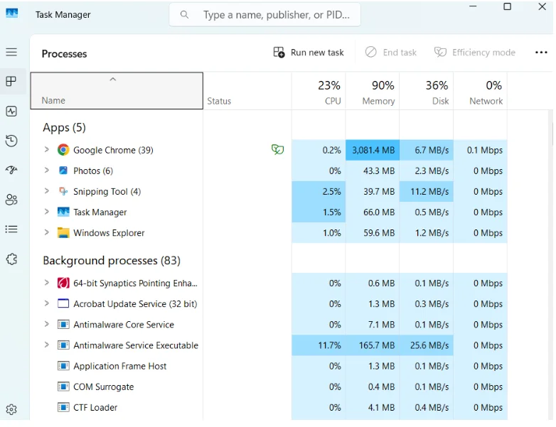Screen dimensions: 556x427
Task: Click Antimalware Core Service icon
Action: pos(63,325)
